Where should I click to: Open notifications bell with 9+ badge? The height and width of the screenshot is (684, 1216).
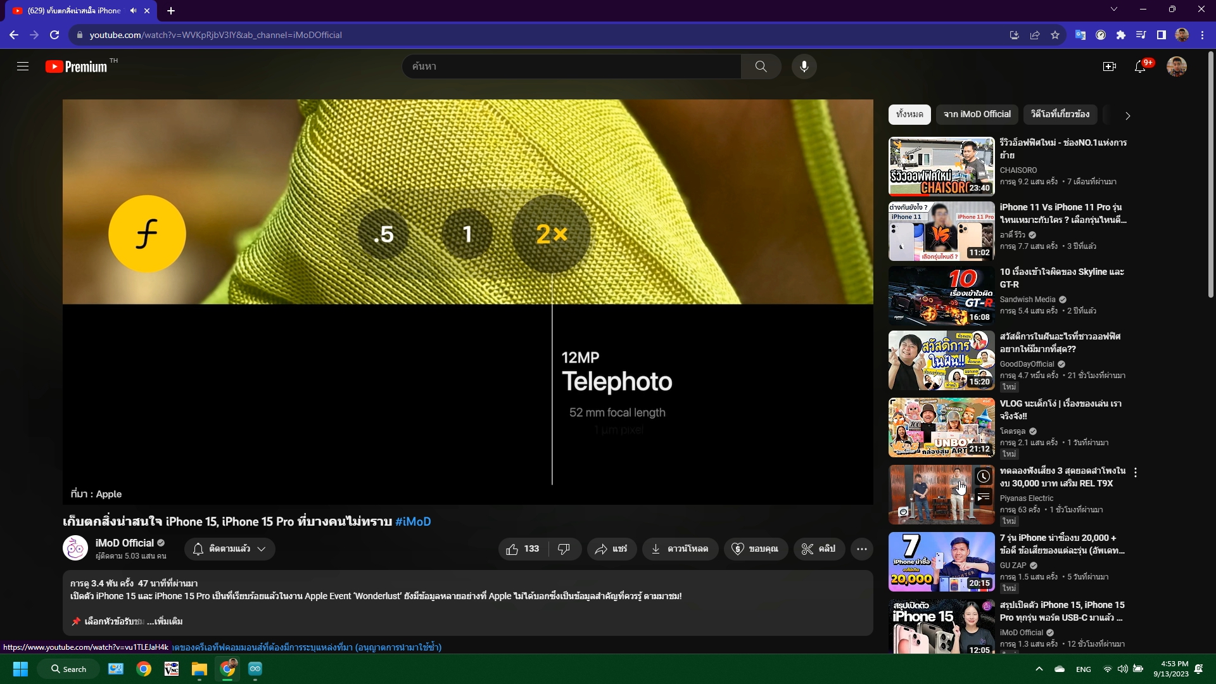pos(1141,66)
